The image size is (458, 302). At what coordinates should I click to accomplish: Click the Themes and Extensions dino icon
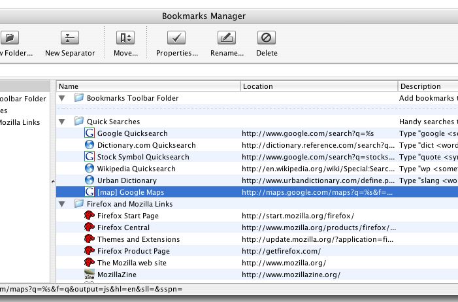pos(90,239)
